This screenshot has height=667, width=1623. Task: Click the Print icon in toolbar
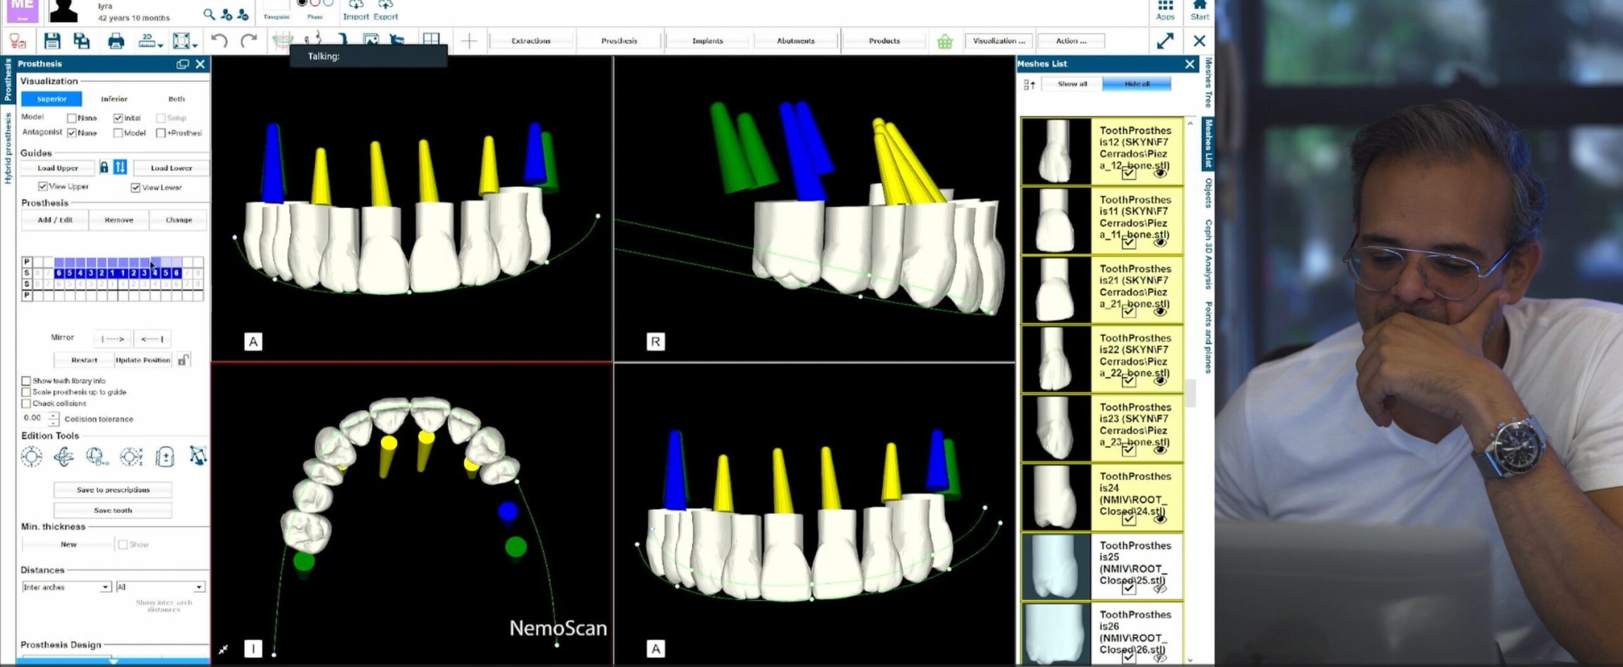(x=116, y=41)
